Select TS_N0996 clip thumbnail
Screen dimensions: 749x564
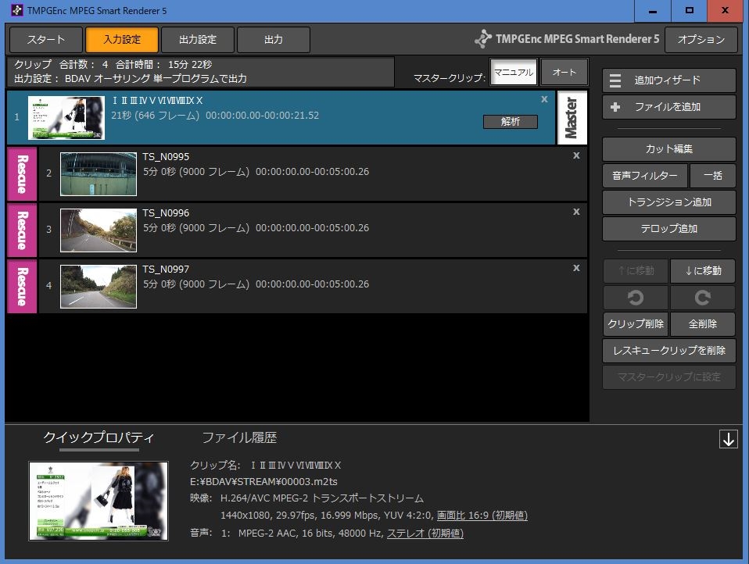click(x=99, y=230)
